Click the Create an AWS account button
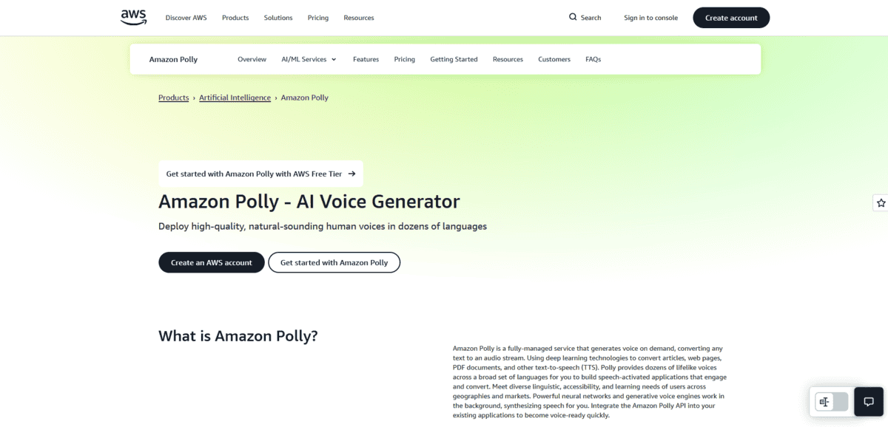The width and height of the screenshot is (888, 427). [x=211, y=262]
